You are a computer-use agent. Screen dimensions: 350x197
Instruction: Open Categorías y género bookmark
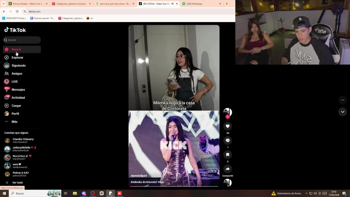pyautogui.click(x=71, y=18)
